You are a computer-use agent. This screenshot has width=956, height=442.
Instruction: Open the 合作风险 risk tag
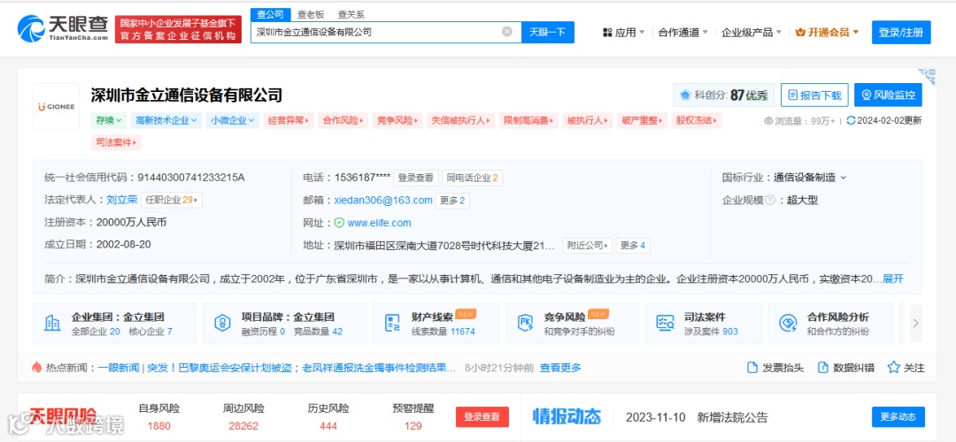pyautogui.click(x=344, y=120)
